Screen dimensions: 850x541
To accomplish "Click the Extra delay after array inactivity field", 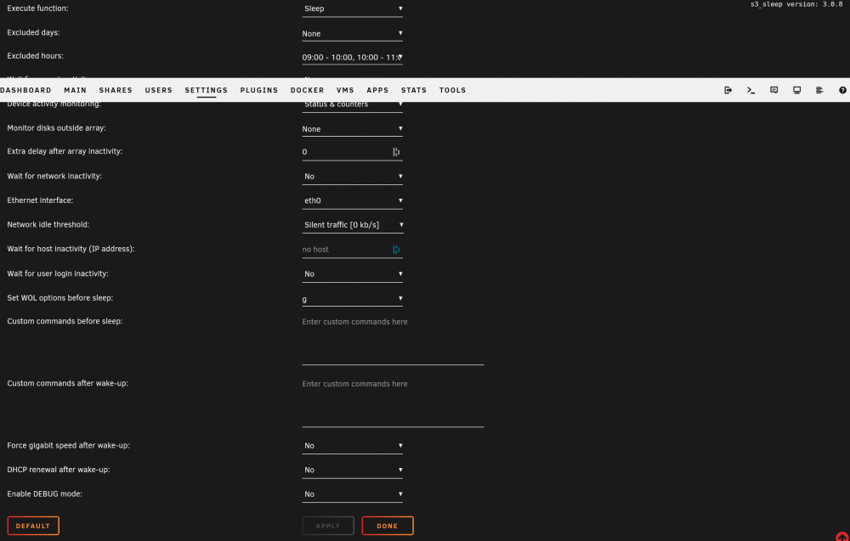I will [x=353, y=152].
